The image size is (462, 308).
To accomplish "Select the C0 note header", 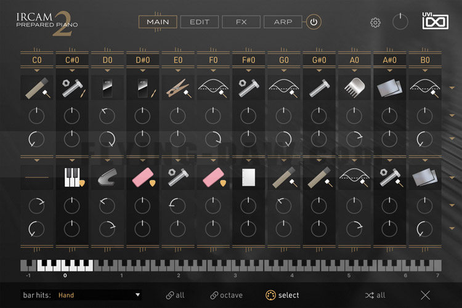I will pyautogui.click(x=37, y=60).
